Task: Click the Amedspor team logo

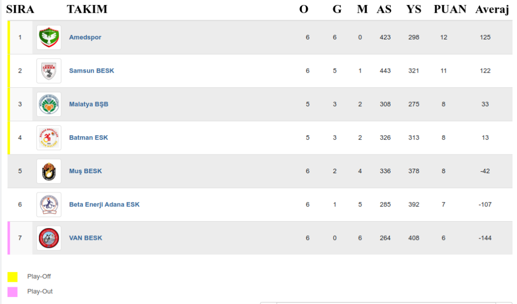Action: (x=49, y=37)
